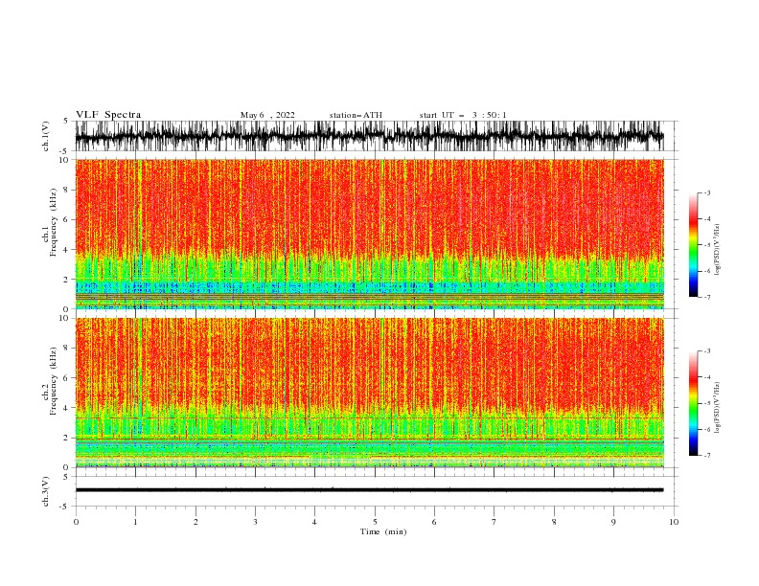Click the 'ch.1(V)' waveform axis label

tap(46, 136)
